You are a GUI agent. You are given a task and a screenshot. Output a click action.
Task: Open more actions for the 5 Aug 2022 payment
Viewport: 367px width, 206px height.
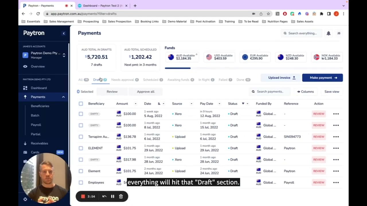point(336,114)
